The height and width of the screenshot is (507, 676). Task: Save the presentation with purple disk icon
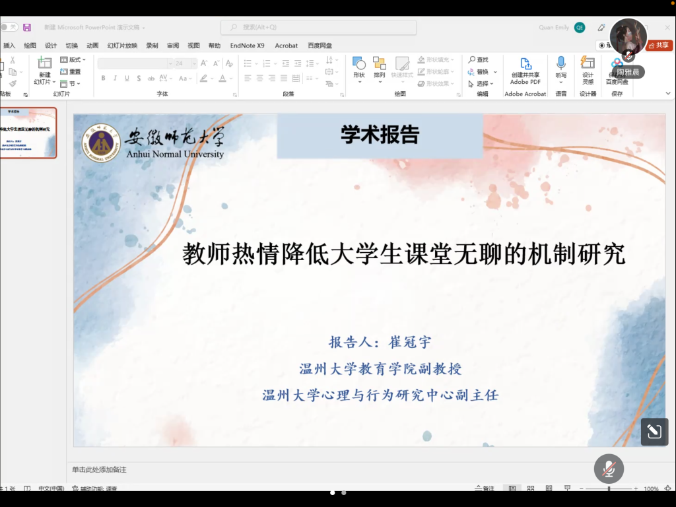pos(27,27)
